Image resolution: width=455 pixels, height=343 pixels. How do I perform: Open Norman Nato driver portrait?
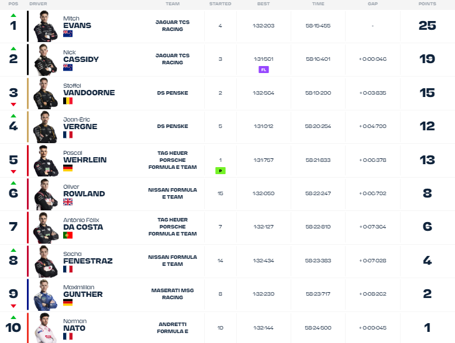coord(46,328)
